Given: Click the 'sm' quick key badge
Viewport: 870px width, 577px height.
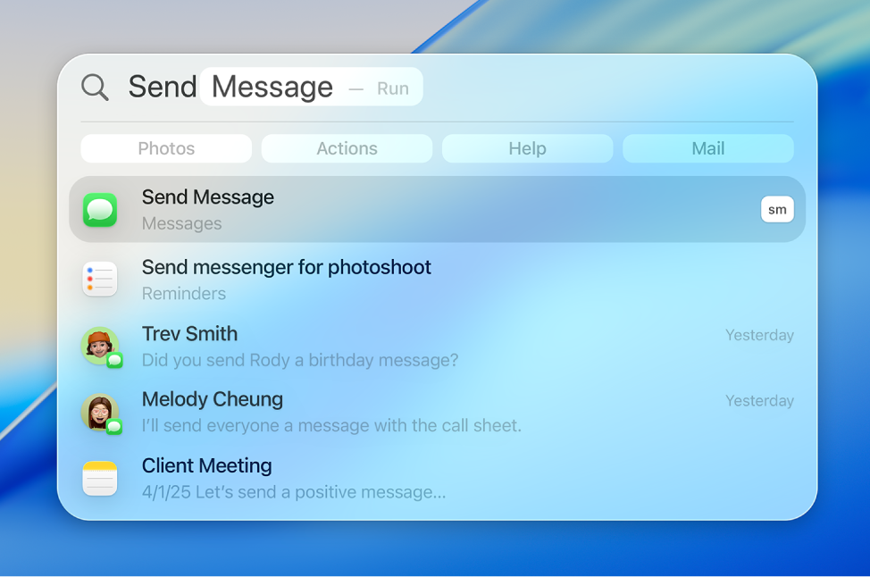Looking at the screenshot, I should click(x=777, y=209).
